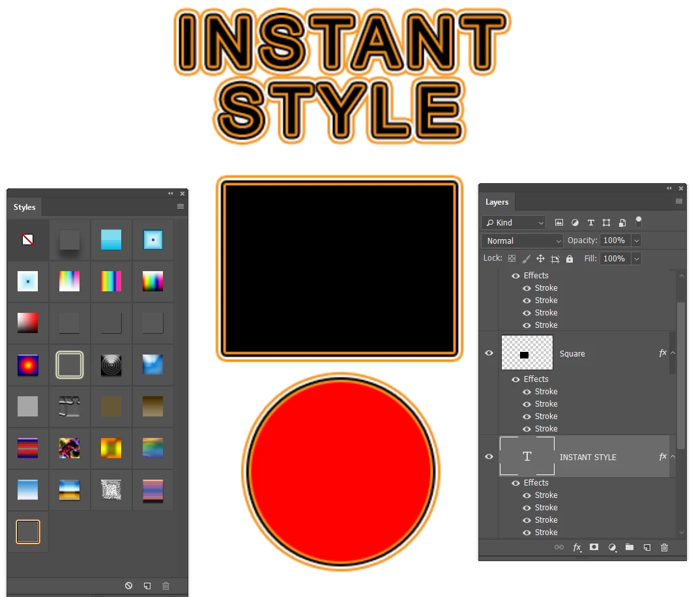696x597 pixels.
Task: Select the Styles tab
Action: 24,207
